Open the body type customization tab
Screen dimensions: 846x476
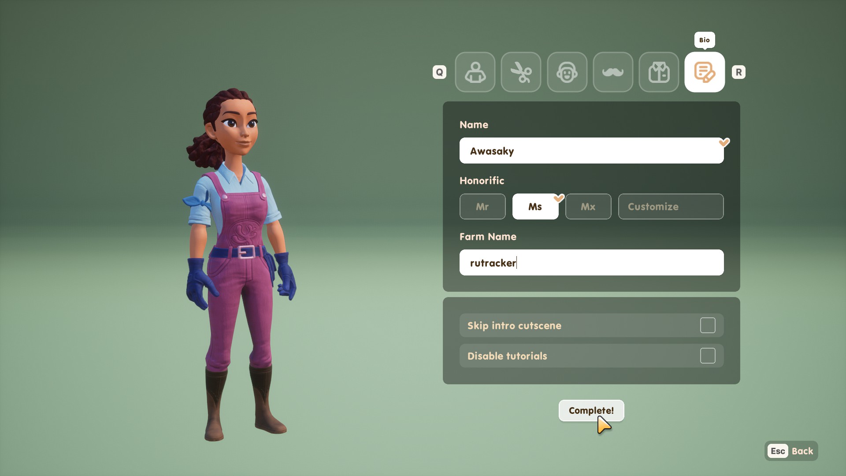tap(475, 72)
